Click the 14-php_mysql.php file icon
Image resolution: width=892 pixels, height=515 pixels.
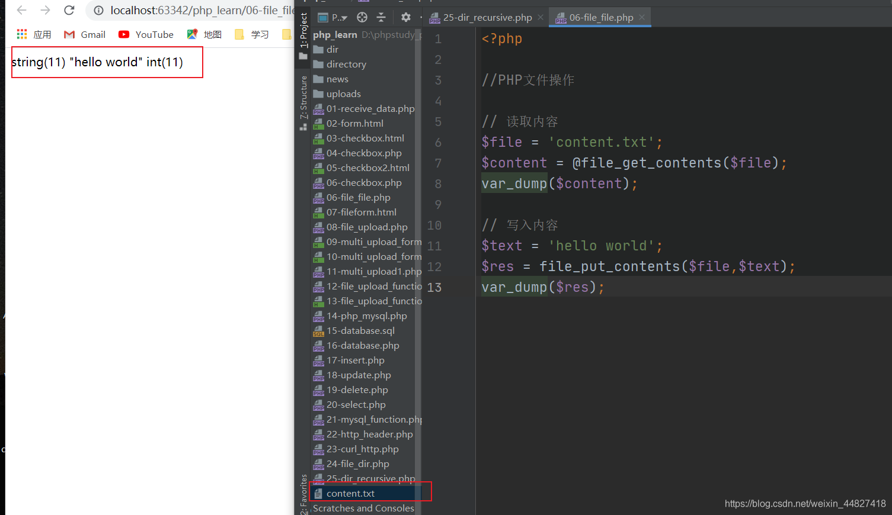[x=319, y=316]
